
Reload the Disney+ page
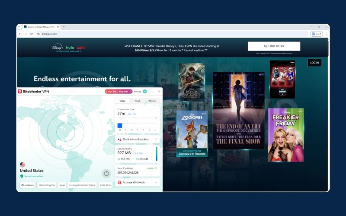31,34
